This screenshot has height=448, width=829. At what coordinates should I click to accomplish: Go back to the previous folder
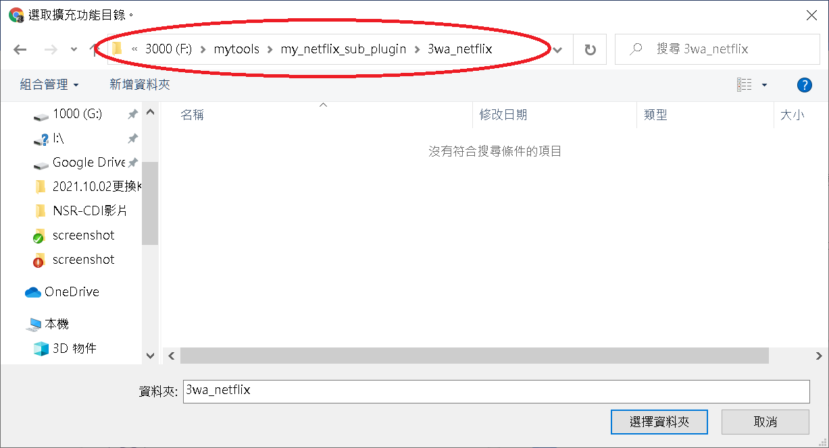coord(20,49)
